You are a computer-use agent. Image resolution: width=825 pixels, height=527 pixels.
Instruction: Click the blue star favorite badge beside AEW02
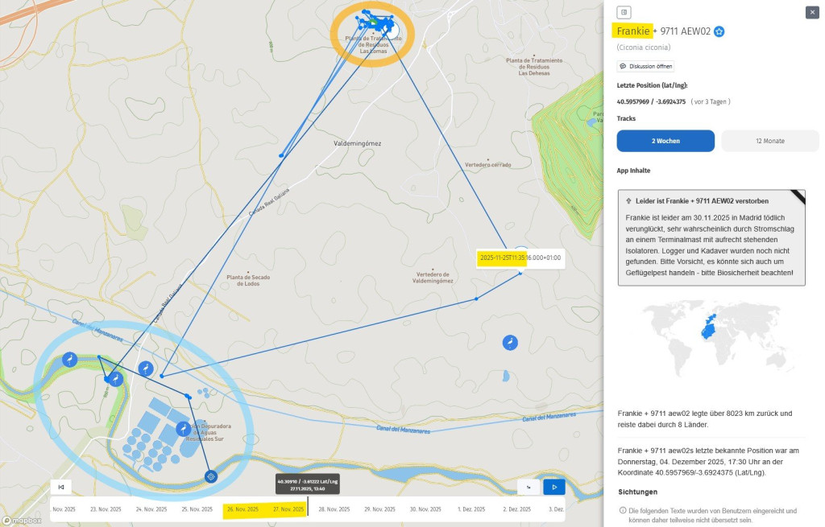719,31
